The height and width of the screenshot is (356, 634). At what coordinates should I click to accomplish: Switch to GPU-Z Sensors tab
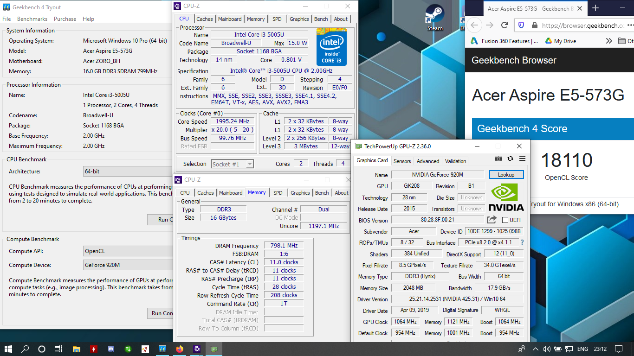[x=402, y=161]
